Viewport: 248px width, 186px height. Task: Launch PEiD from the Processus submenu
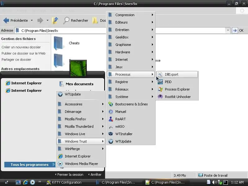pyautogui.click(x=177, y=82)
